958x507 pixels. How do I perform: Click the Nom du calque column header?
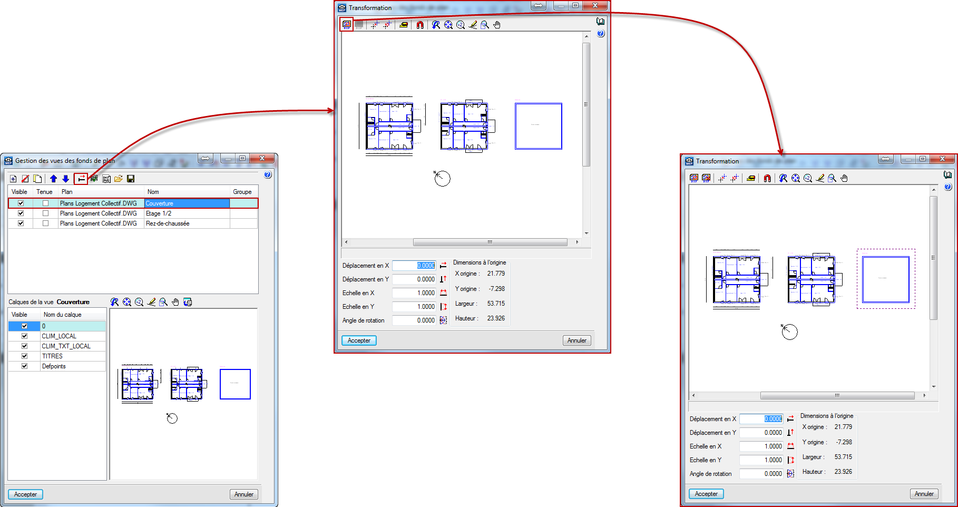(62, 315)
